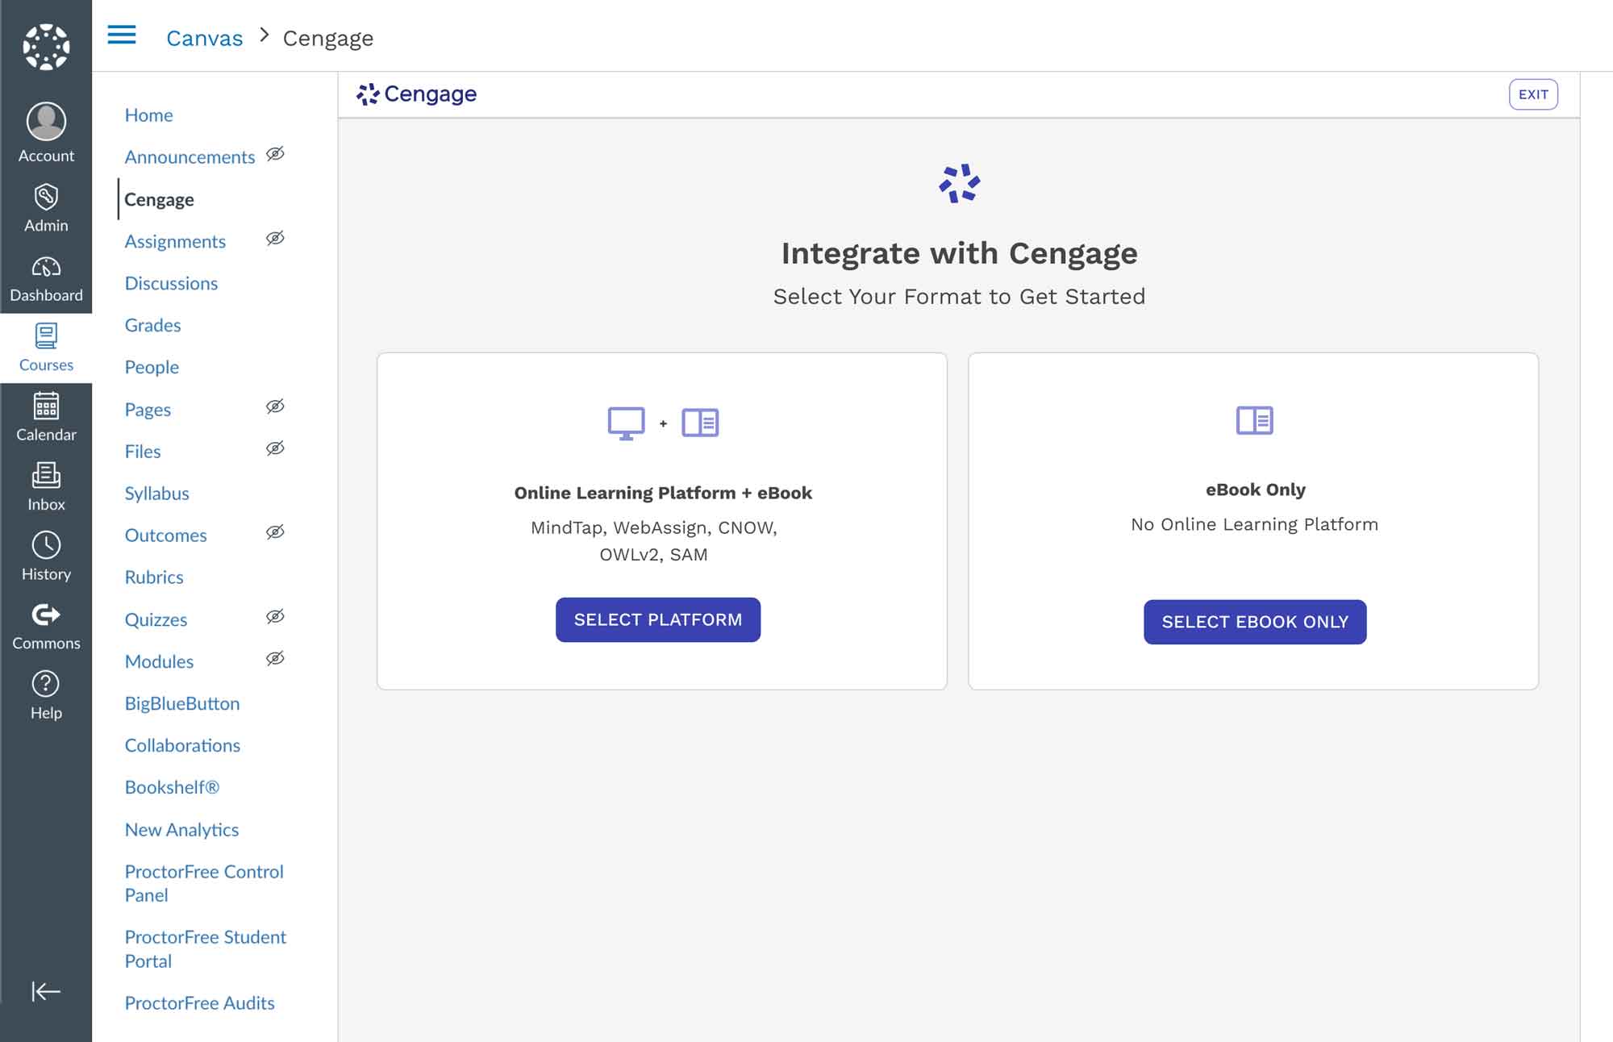
Task: Click the eBook Only book icon
Action: click(x=1254, y=420)
